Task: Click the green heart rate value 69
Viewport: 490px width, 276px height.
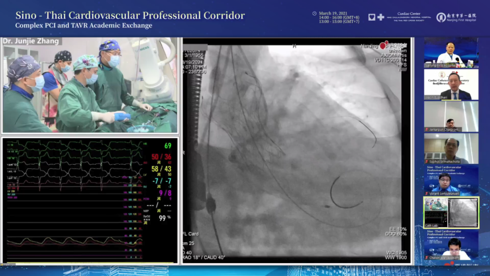Action: [167, 146]
